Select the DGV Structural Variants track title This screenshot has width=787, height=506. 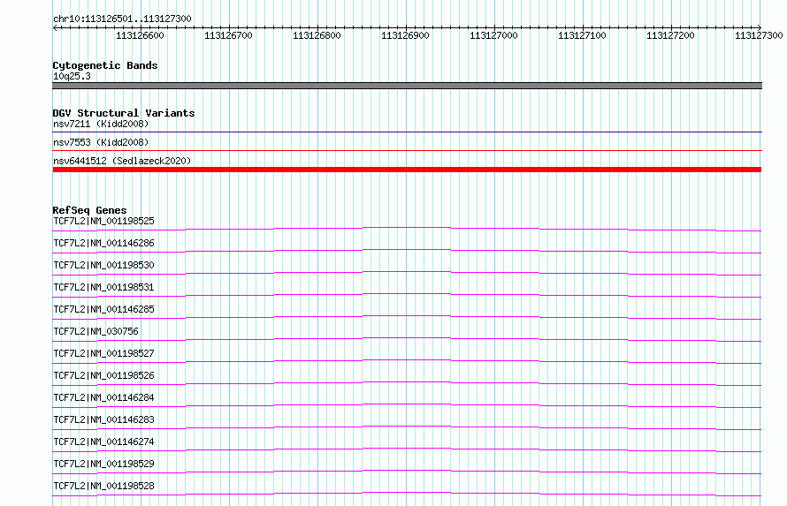tap(124, 113)
